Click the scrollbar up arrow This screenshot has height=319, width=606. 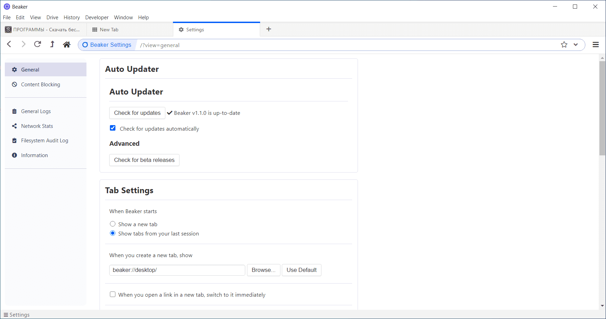tap(602, 58)
